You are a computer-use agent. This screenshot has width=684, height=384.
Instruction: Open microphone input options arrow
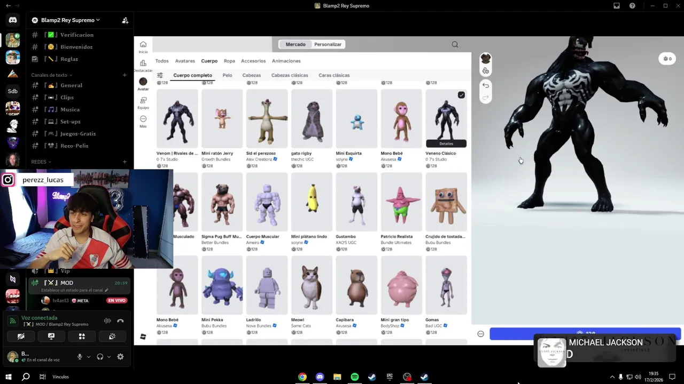[x=89, y=357]
